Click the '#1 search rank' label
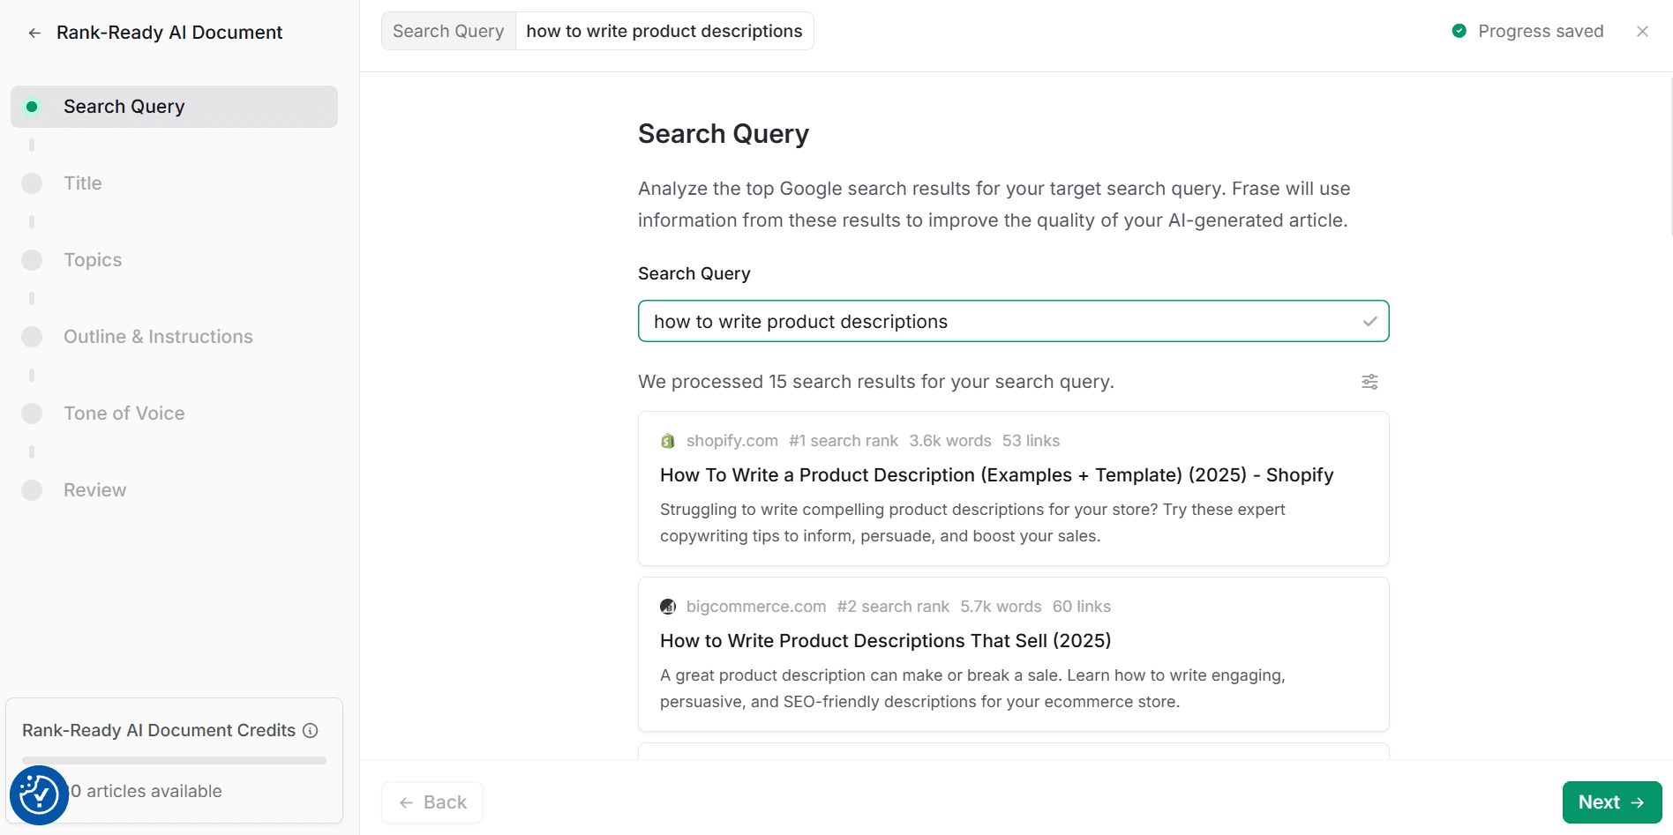Image resolution: width=1673 pixels, height=835 pixels. point(844,441)
